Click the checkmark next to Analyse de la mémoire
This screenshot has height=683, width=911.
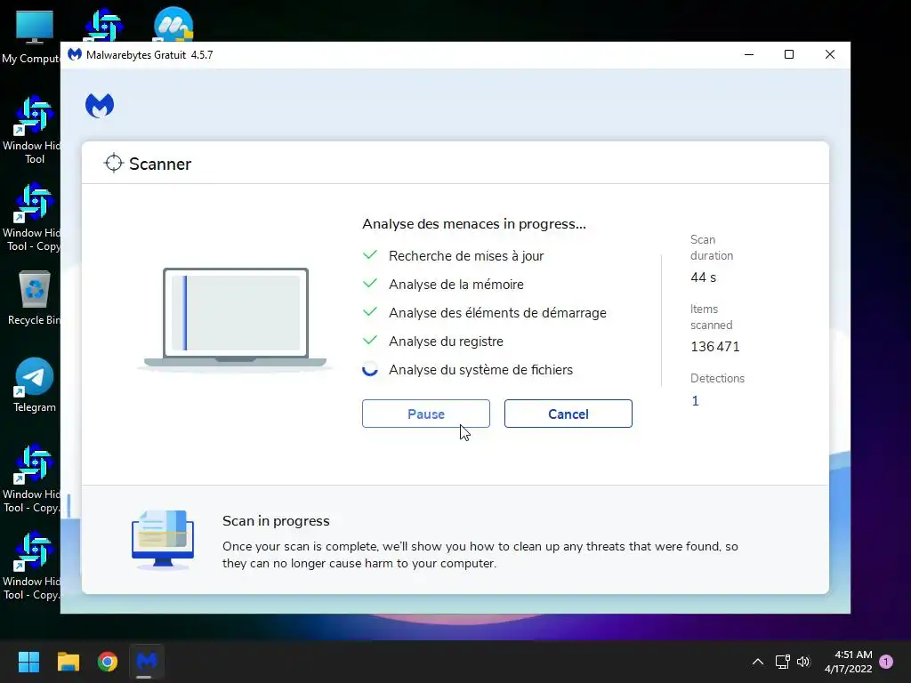tap(370, 284)
